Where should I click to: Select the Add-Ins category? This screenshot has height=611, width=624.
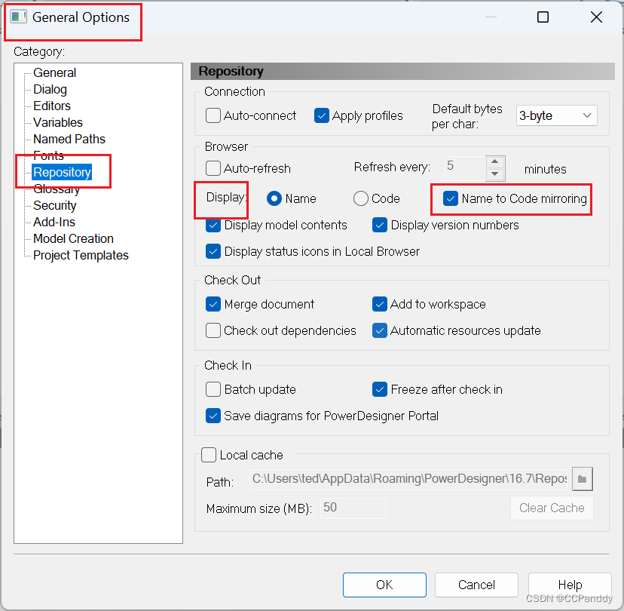click(x=54, y=222)
